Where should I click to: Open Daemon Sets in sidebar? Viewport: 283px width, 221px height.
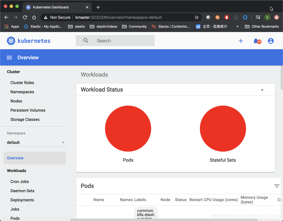click(x=23, y=190)
